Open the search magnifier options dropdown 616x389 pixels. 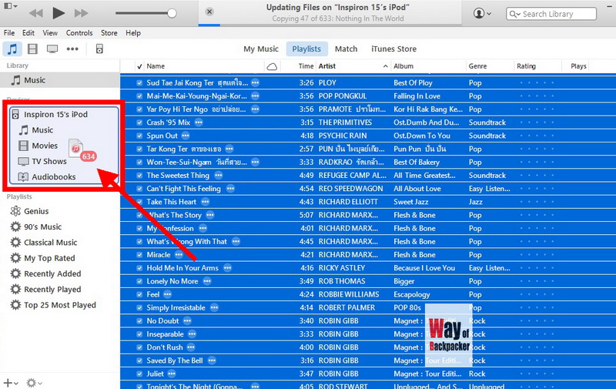tap(514, 14)
